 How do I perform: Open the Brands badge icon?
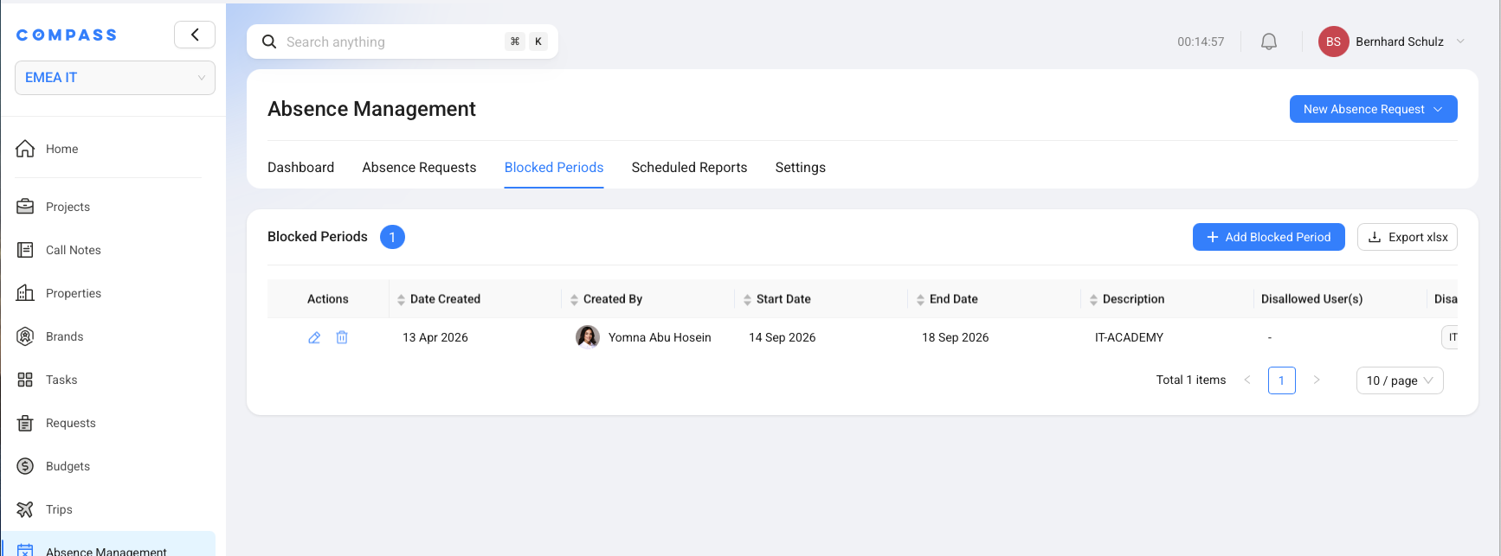pos(25,336)
